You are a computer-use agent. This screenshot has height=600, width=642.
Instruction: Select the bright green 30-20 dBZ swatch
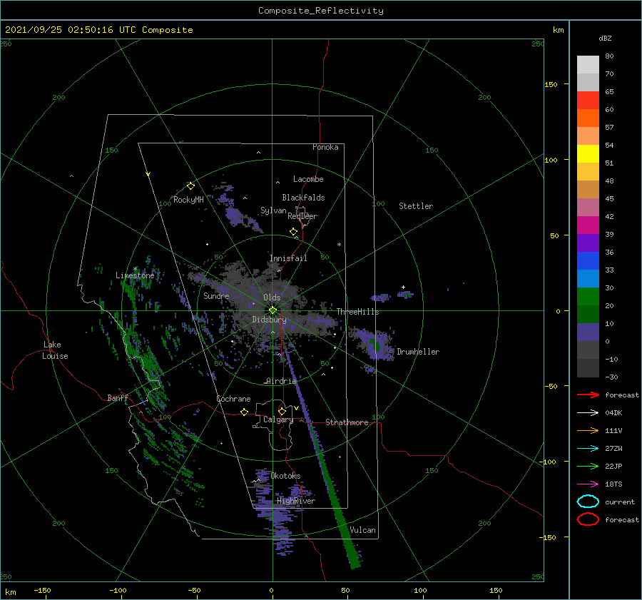click(x=588, y=297)
